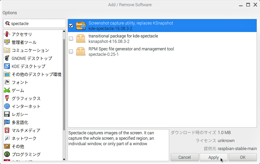Select the その他 category

pos(33,146)
